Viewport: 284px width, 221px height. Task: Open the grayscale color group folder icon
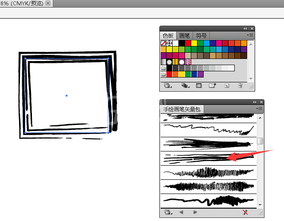(163, 68)
